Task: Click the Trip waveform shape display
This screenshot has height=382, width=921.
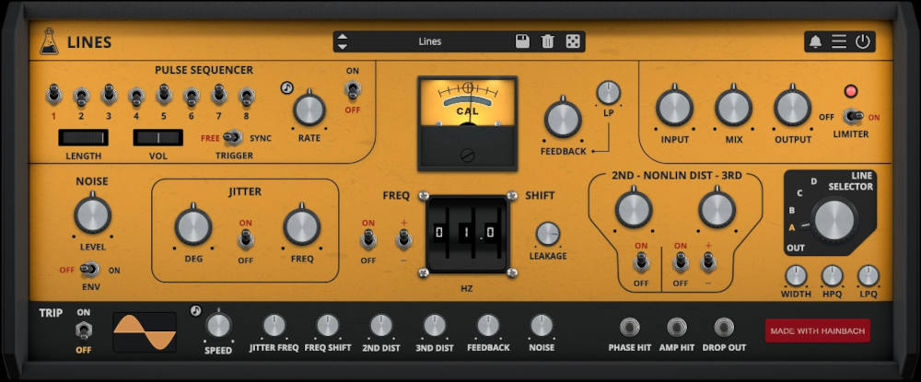Action: tap(145, 331)
